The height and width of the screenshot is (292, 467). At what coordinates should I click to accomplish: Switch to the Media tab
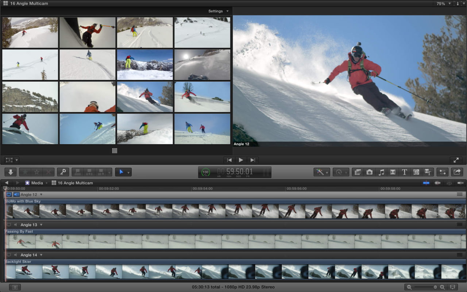(38, 183)
